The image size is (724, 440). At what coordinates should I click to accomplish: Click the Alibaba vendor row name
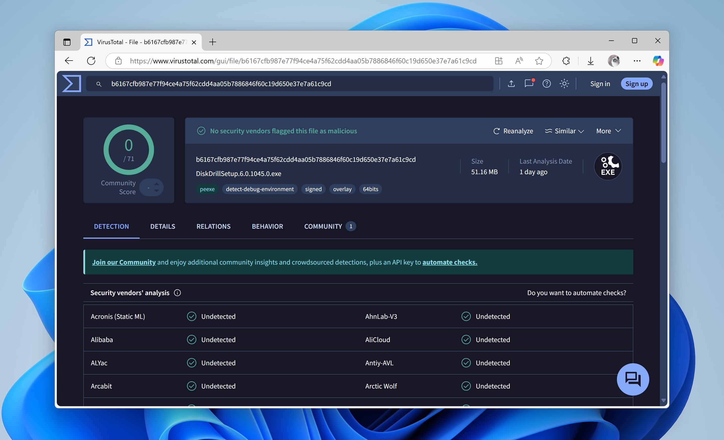click(102, 340)
